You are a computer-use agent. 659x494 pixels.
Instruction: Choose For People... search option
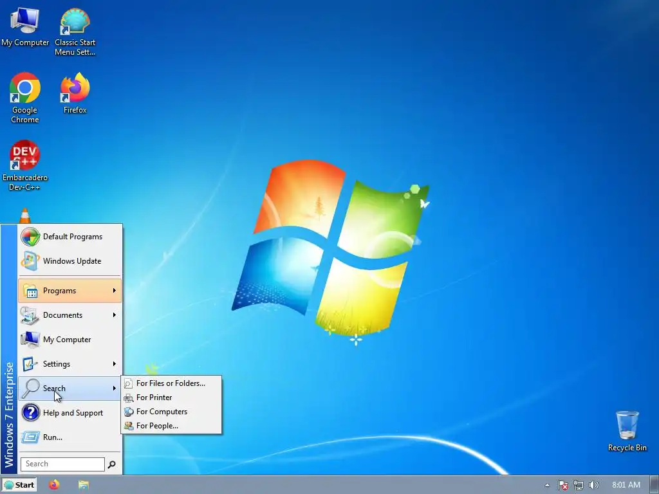tap(171, 426)
